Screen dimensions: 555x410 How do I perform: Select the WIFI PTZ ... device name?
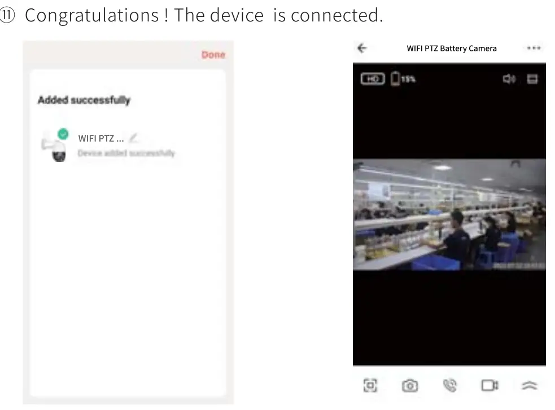(101, 139)
